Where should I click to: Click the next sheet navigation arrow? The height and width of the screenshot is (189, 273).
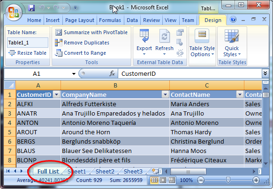(x=22, y=171)
